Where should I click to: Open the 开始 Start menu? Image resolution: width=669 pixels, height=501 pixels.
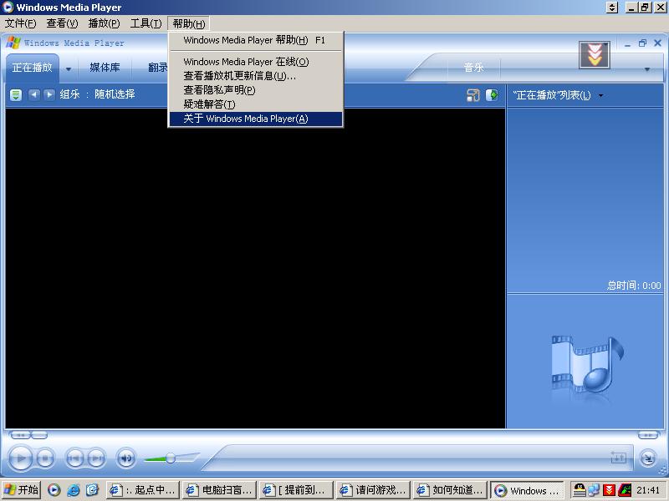[x=22, y=490]
